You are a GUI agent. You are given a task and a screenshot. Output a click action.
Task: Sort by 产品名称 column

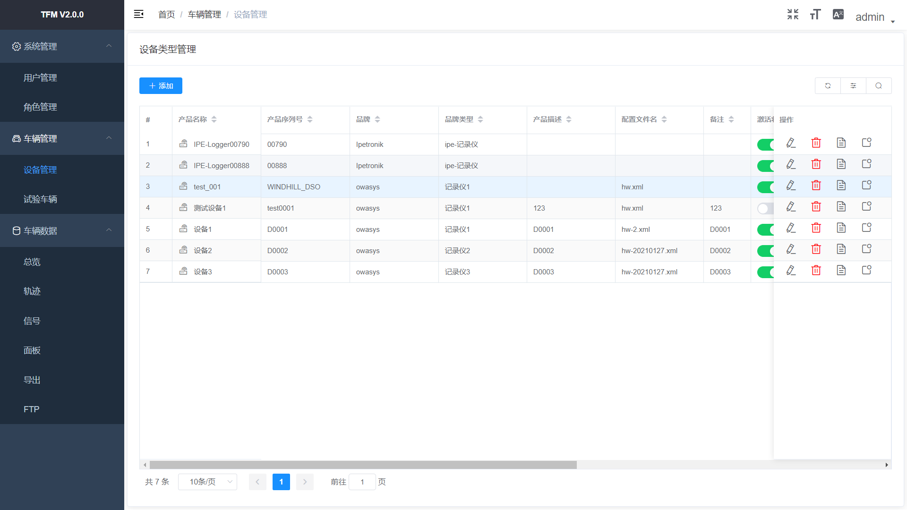[x=214, y=119]
